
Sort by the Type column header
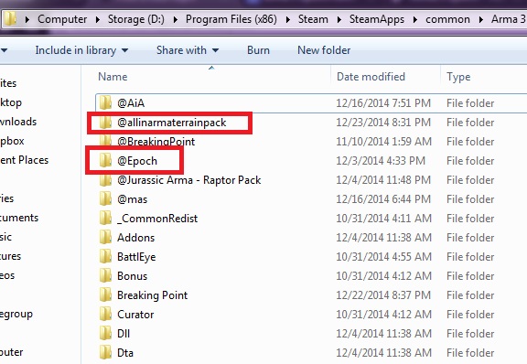coord(458,77)
